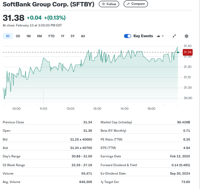Click Volume value 55,471
200x189 pixels.
[x=87, y=173]
